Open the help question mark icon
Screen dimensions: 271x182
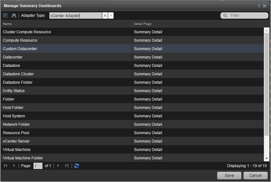[x=259, y=6]
